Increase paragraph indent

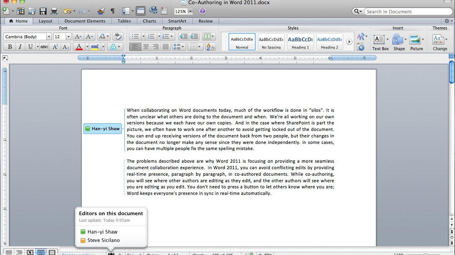(x=194, y=36)
